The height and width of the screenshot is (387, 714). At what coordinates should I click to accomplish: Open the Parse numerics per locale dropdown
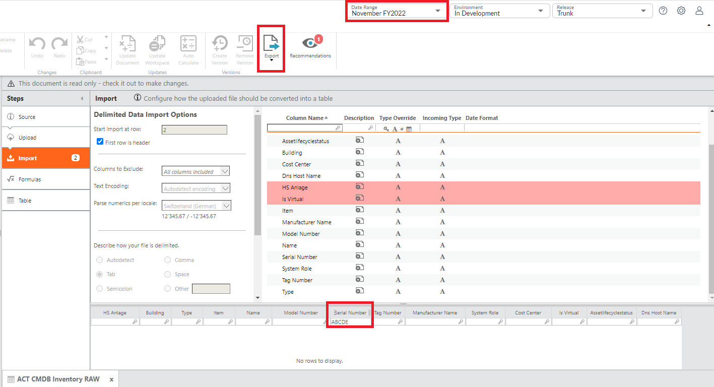[x=197, y=206]
